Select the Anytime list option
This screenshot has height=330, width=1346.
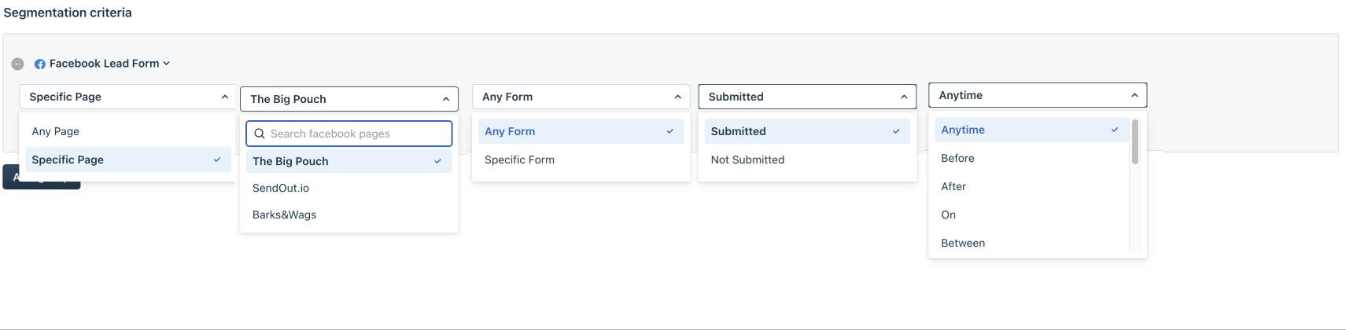[x=1031, y=130]
